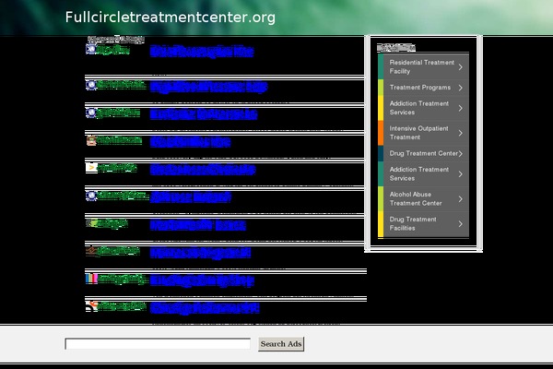Click the red-and-white favicon in the last ad
The height and width of the screenshot is (369, 553).
click(91, 305)
